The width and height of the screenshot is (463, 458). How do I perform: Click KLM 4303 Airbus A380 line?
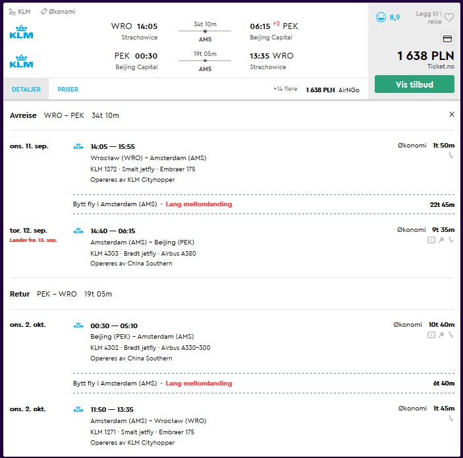coord(143,253)
